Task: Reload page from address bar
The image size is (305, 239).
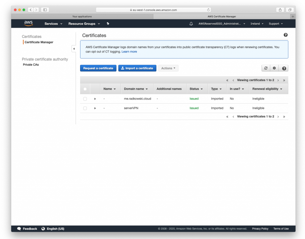Action: (208, 10)
